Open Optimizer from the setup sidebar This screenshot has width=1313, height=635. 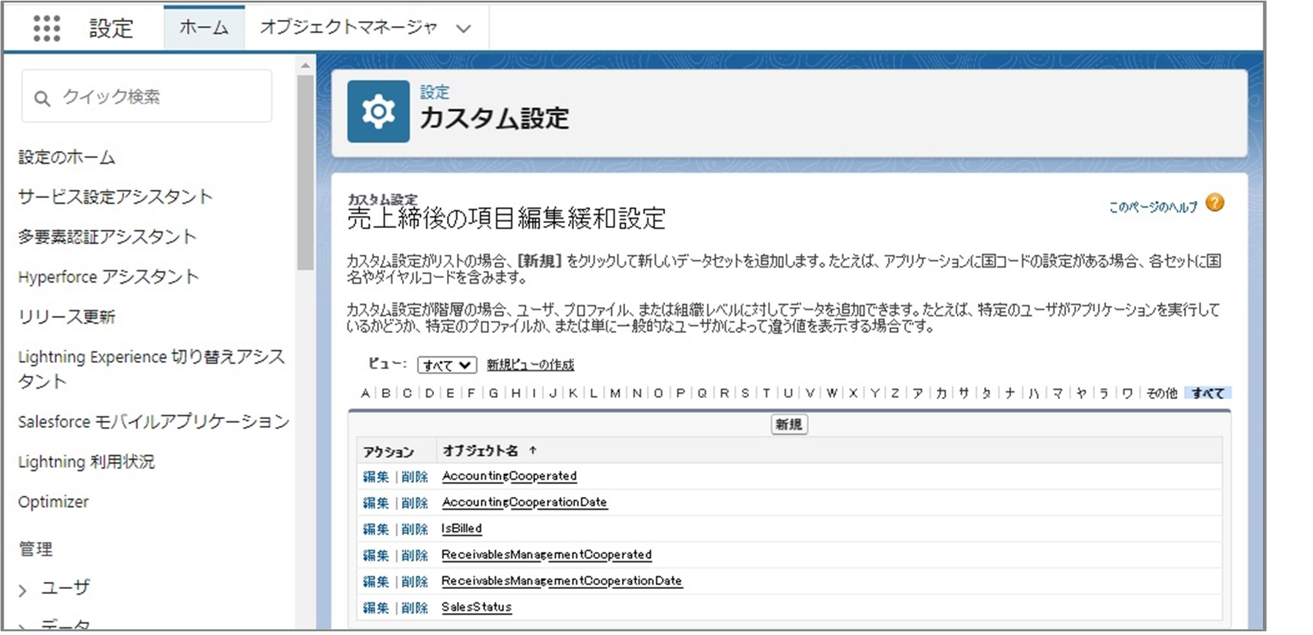pyautogui.click(x=53, y=502)
